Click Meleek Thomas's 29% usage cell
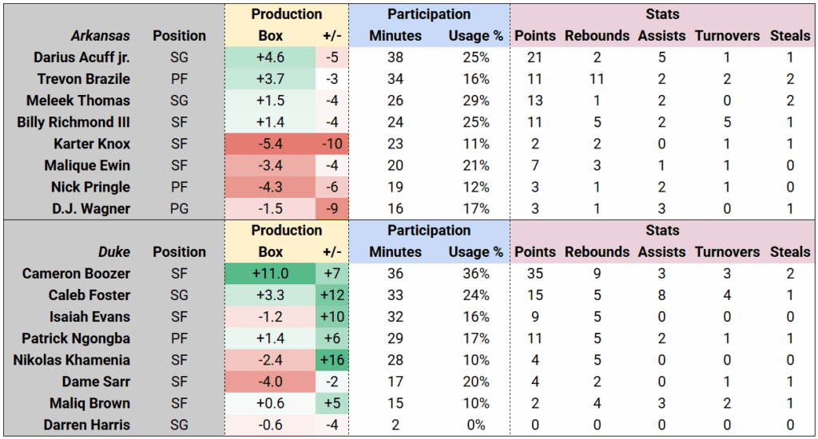Screen dimensions: 818x439 pos(476,101)
